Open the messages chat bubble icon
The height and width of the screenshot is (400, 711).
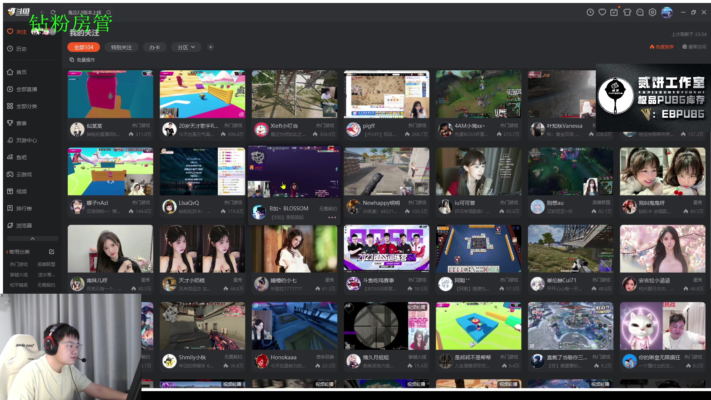click(640, 12)
